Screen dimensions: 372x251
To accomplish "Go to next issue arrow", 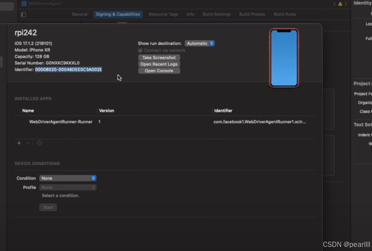I will point(346,4).
